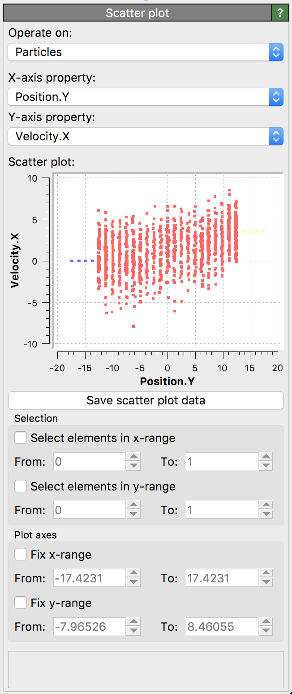Viewport: 292px width, 694px height.
Task: Click the Scatter plot panel title bar
Action: pos(137,13)
